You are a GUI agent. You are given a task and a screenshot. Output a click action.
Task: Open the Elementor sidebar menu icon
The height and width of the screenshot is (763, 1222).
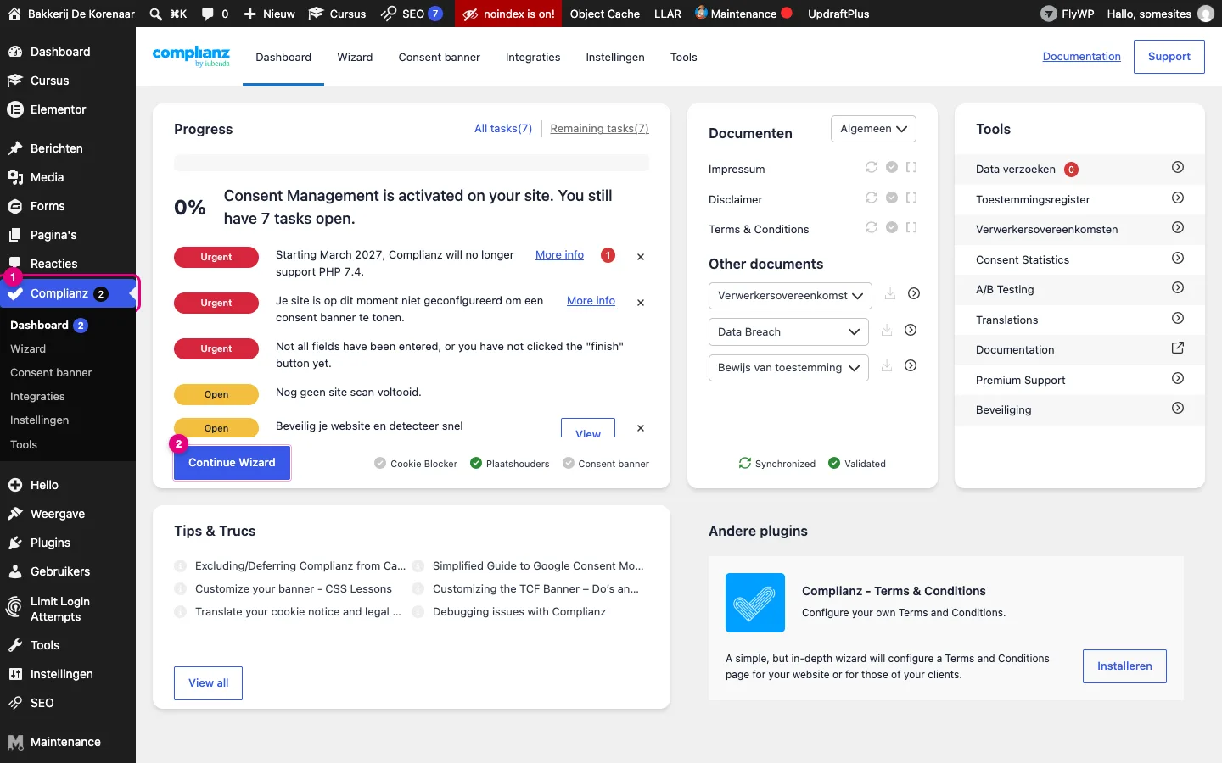pyautogui.click(x=14, y=109)
